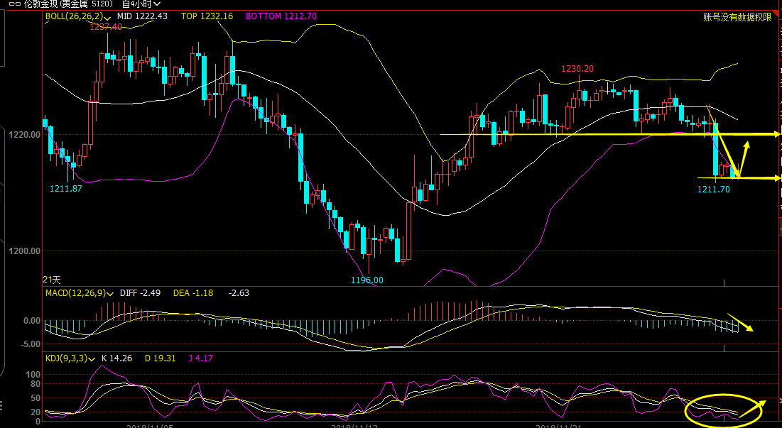Click the 1220.00 price axis label
Viewport: 782px width, 428px height.
(x=24, y=135)
